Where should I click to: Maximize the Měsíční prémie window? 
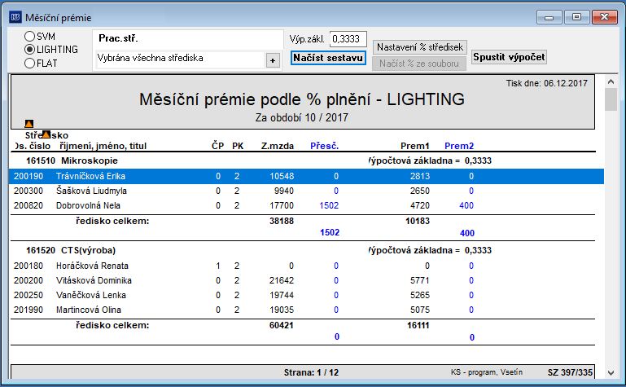click(x=576, y=17)
